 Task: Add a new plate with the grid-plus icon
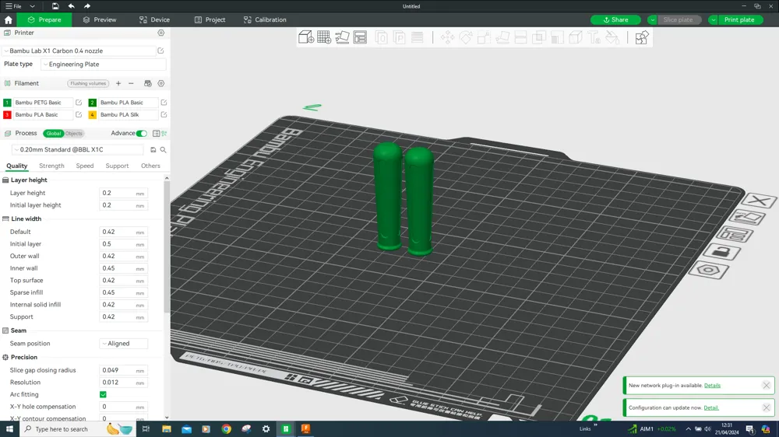pos(324,37)
